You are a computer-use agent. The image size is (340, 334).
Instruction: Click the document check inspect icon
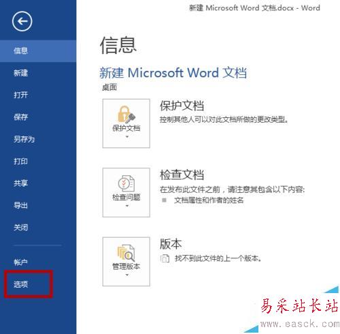click(126, 183)
